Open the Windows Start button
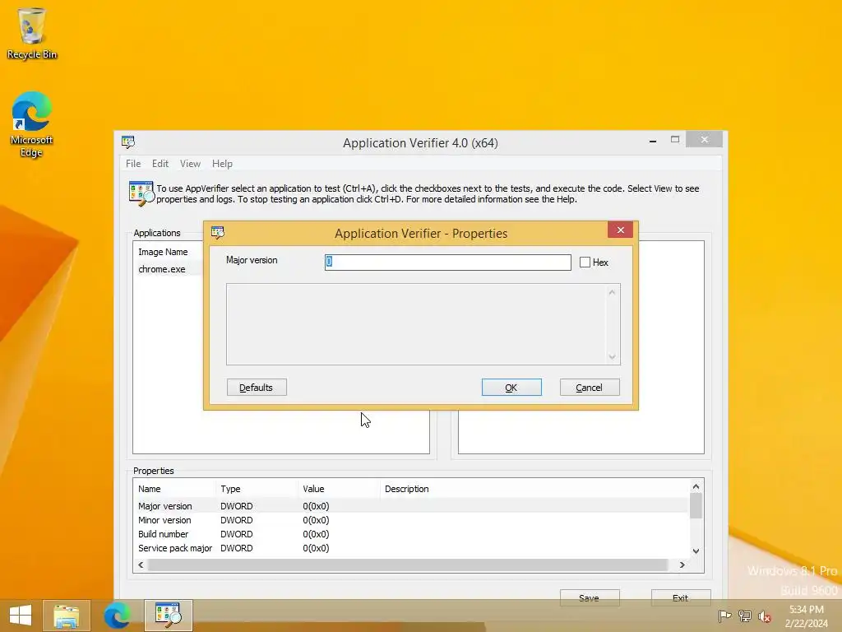Screen dimensions: 842x632 21,616
